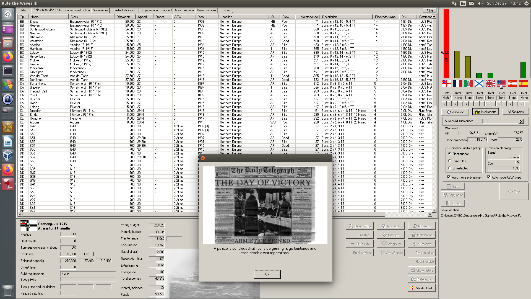Image resolution: width=531 pixels, height=299 pixels.
Task: Click the French flag icon
Action: 457,83
